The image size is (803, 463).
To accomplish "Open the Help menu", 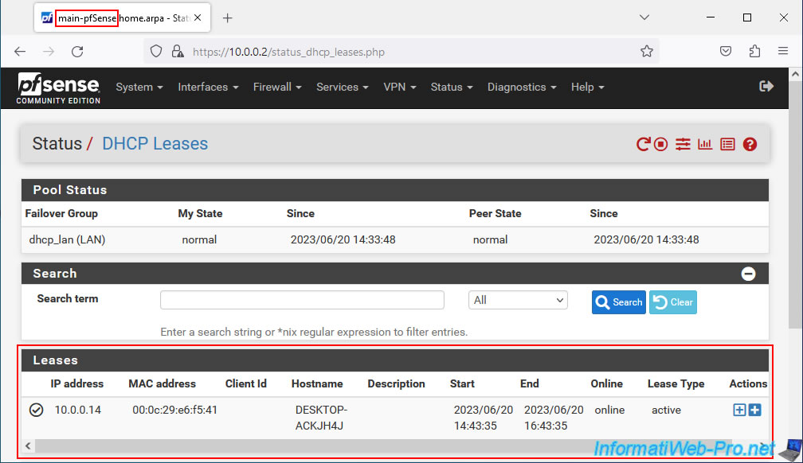I will [x=587, y=88].
